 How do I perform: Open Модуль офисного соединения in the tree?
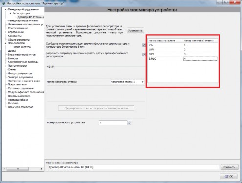pos(26,92)
